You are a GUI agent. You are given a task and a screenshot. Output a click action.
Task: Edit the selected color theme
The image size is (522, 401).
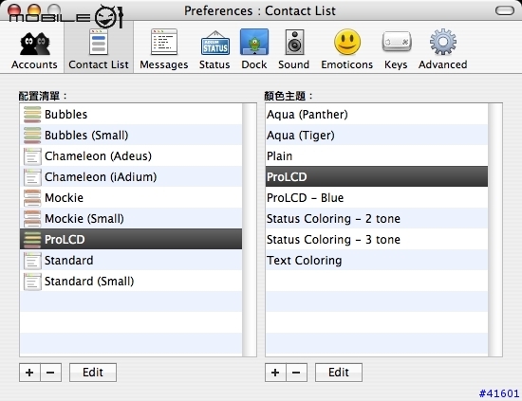pyautogui.click(x=339, y=373)
